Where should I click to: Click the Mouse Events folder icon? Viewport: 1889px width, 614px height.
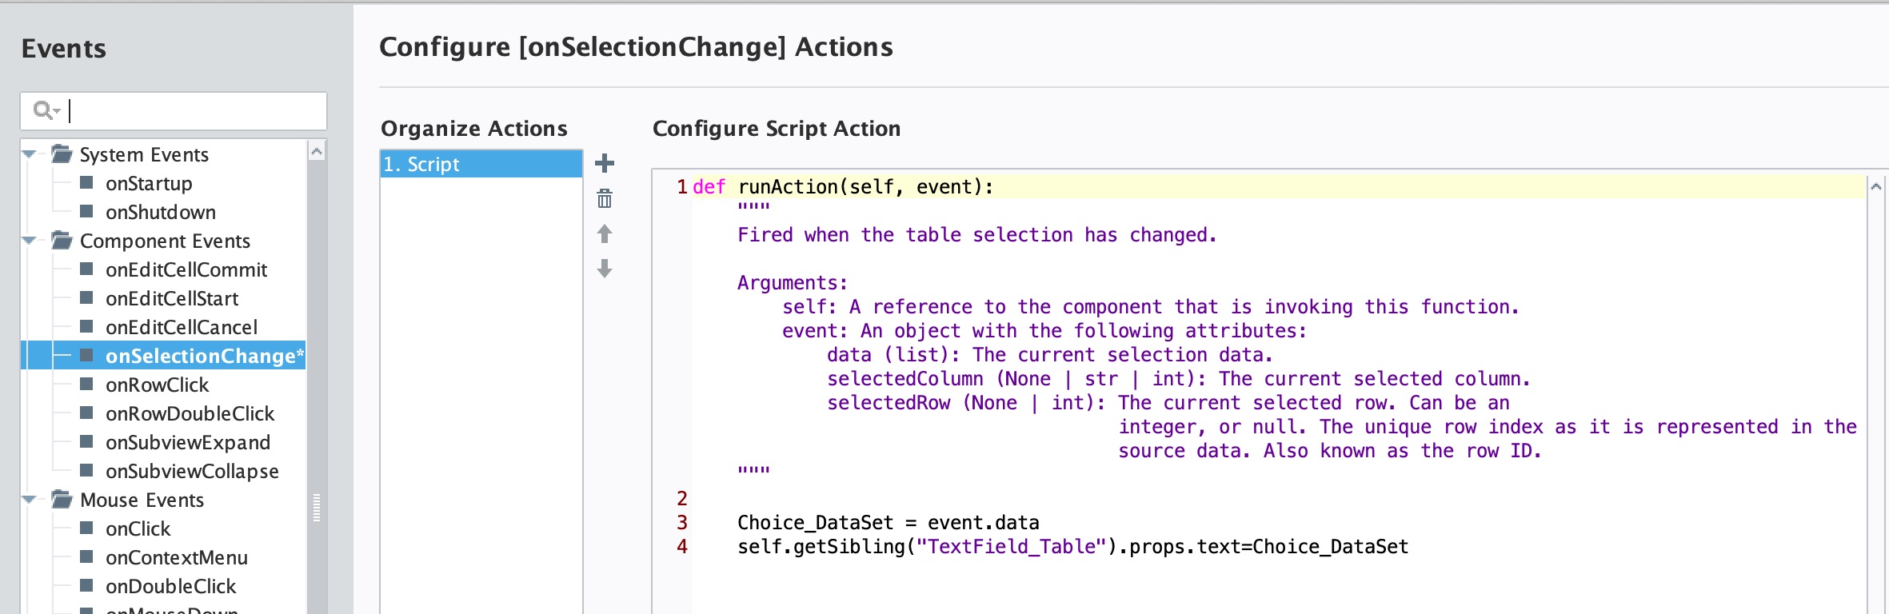click(62, 499)
